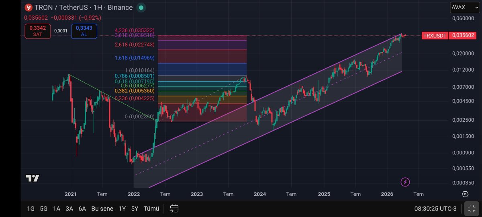Click the 2026 label on time axis

click(x=387, y=194)
